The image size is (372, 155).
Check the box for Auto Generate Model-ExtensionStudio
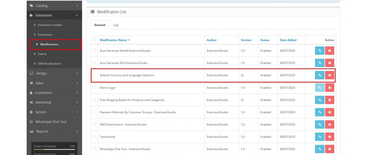coord(94,51)
